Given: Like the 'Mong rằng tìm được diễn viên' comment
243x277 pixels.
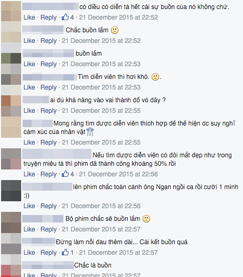Looking at the screenshot, I should (29, 142).
